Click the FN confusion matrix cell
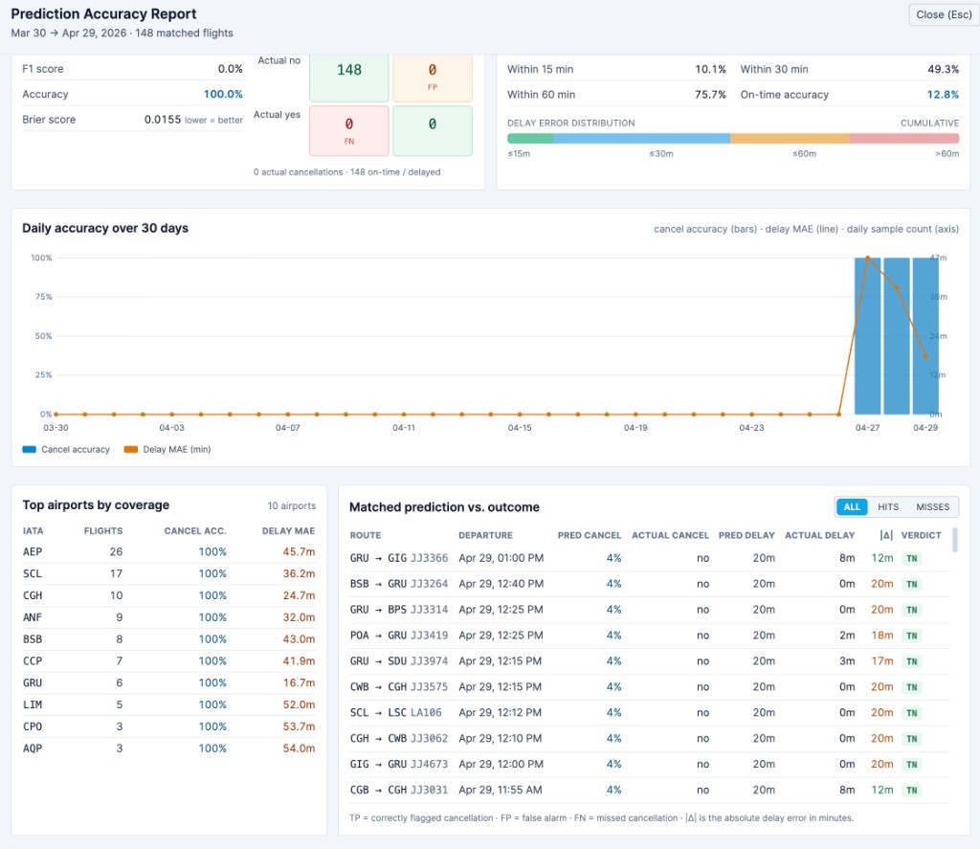 (347, 129)
